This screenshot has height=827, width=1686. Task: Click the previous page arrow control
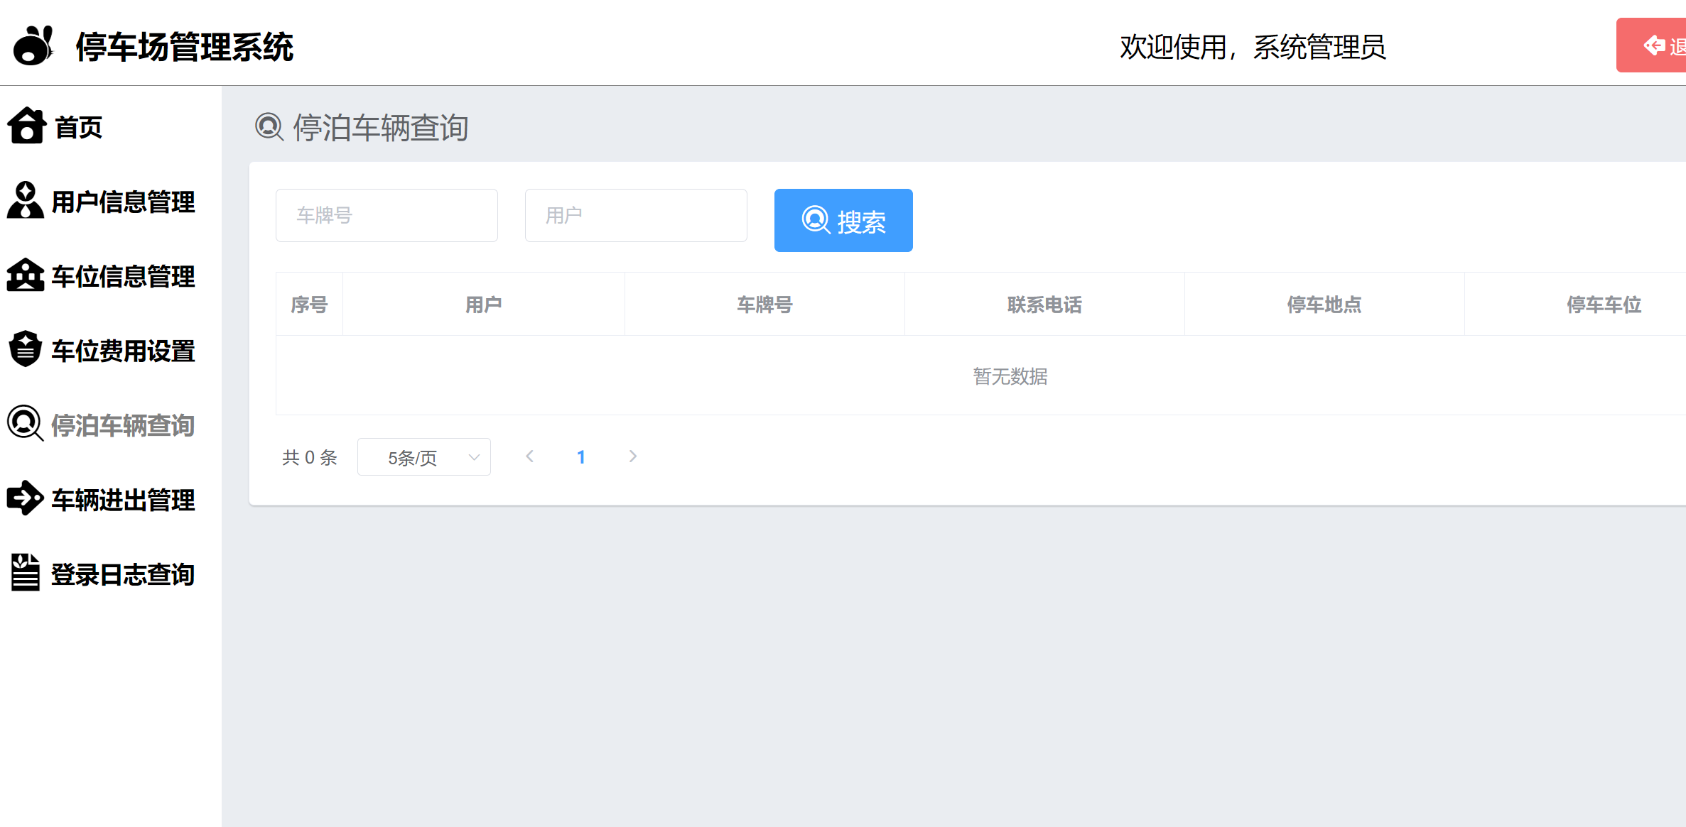[x=529, y=456]
